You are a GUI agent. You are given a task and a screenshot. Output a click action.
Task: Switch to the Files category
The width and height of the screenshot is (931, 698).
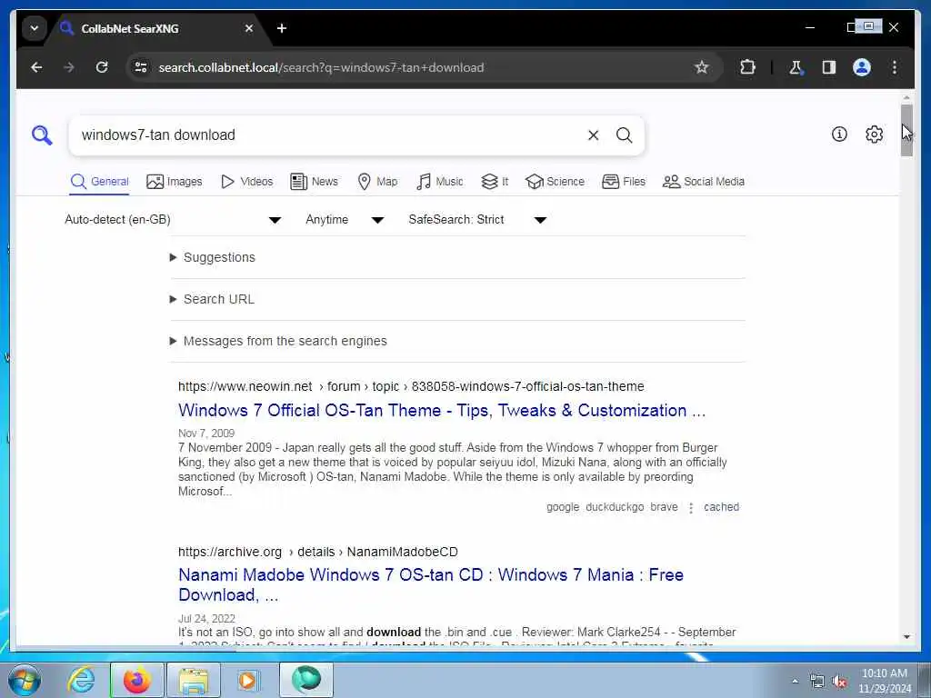click(624, 182)
